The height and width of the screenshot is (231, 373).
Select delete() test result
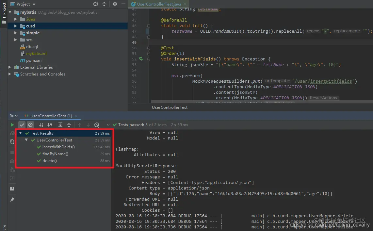click(x=49, y=161)
